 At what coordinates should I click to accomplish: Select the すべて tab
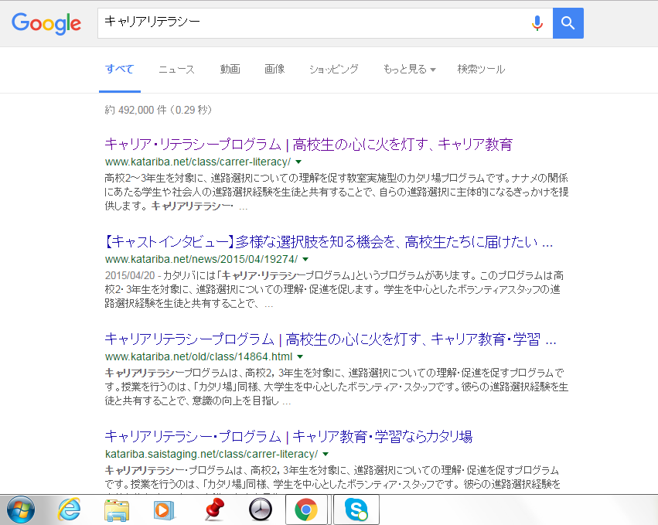[x=120, y=70]
